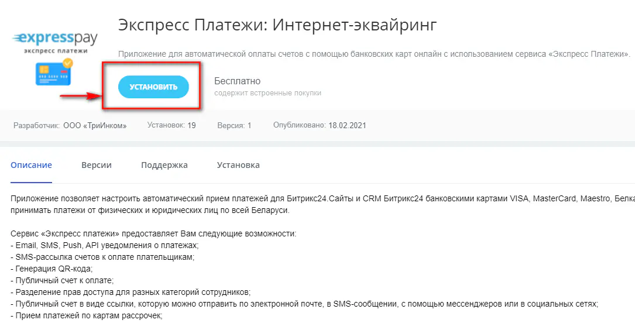Switch to the Версии tab
Image resolution: width=635 pixels, height=323 pixels.
pos(97,165)
